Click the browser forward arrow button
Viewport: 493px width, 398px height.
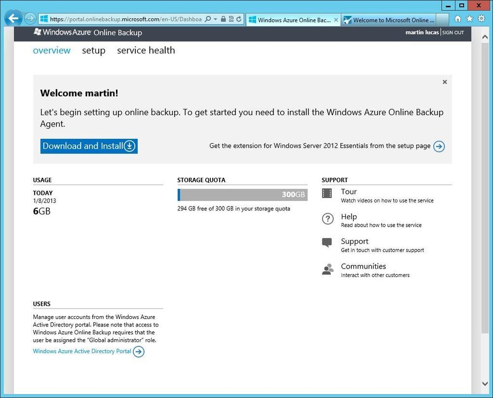pyautogui.click(x=30, y=19)
